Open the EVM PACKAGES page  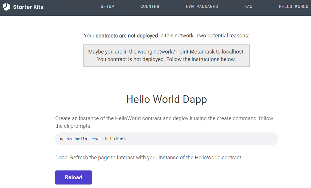click(x=202, y=6)
